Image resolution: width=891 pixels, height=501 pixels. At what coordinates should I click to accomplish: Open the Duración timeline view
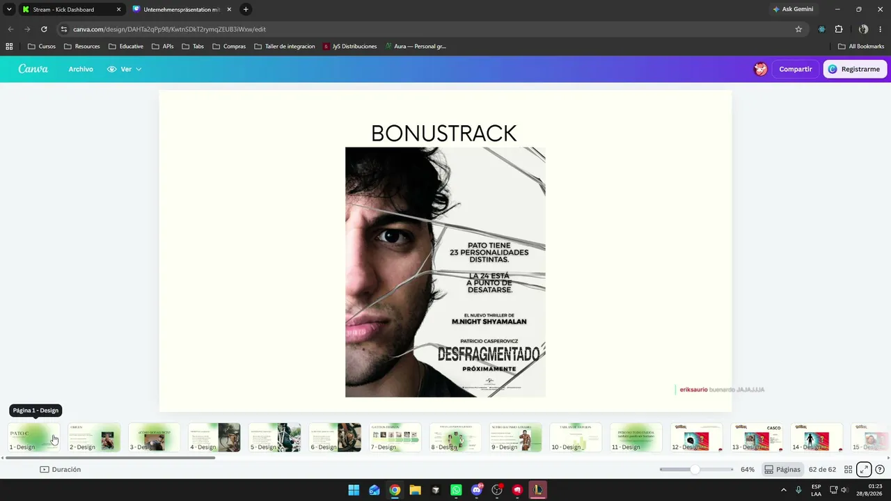(x=61, y=470)
